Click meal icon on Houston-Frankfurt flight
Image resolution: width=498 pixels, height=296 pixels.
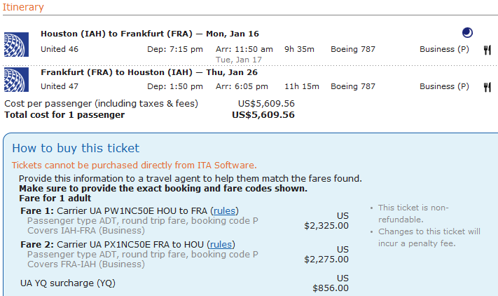487,50
